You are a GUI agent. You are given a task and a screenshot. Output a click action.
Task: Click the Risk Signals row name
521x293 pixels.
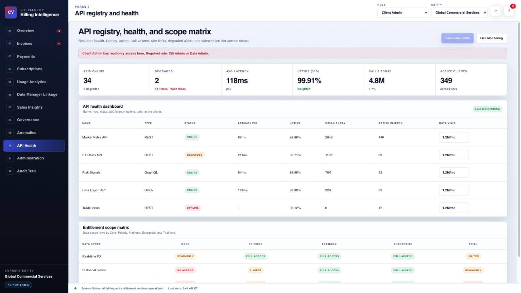[91, 173]
